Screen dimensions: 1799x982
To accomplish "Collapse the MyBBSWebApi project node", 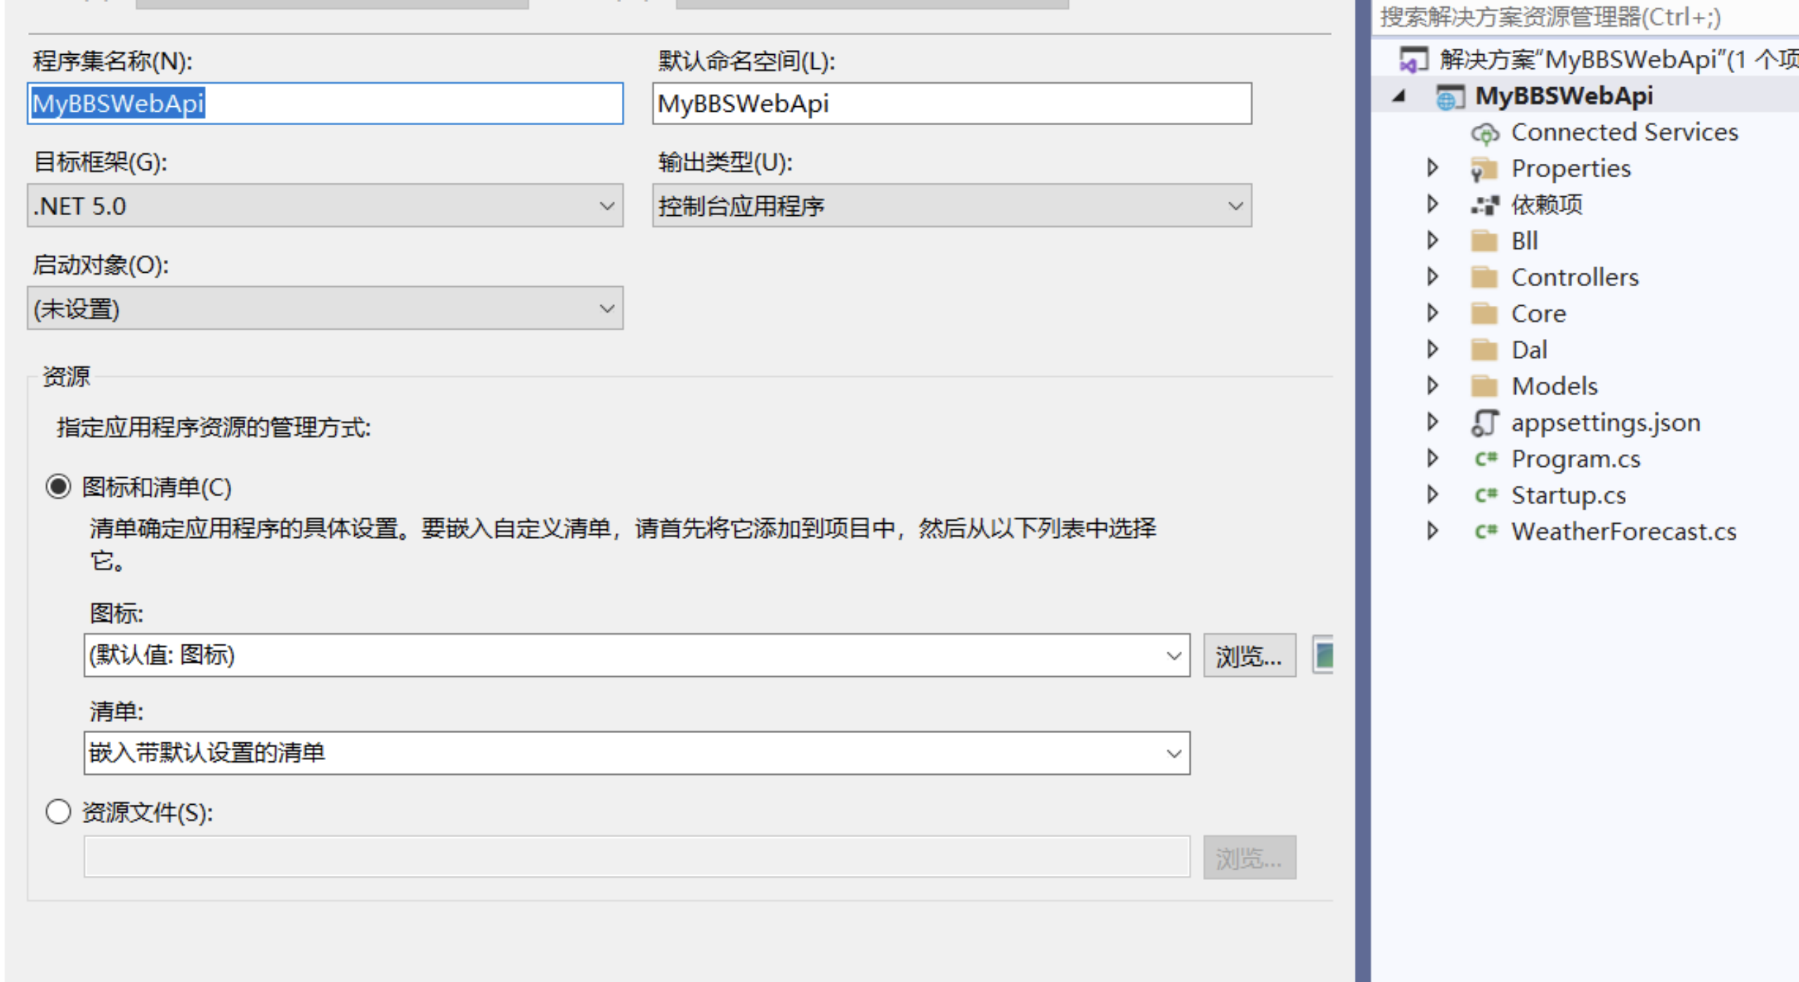I will tap(1398, 96).
